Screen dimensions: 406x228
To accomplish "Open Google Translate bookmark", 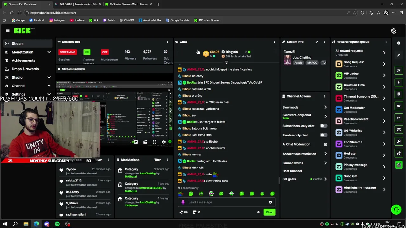I will [177, 20].
